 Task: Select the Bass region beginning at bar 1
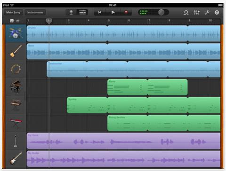67,51
